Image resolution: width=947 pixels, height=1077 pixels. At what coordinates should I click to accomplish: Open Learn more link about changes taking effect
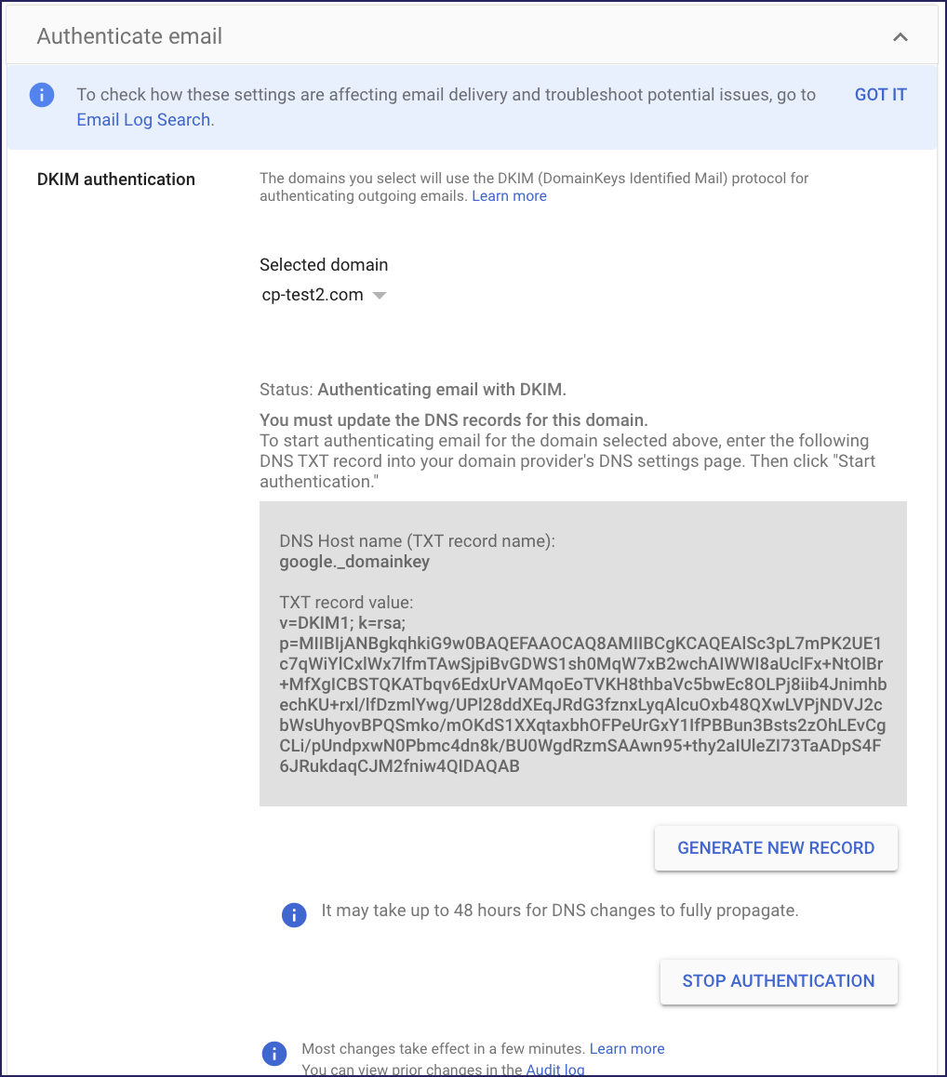(x=627, y=1049)
